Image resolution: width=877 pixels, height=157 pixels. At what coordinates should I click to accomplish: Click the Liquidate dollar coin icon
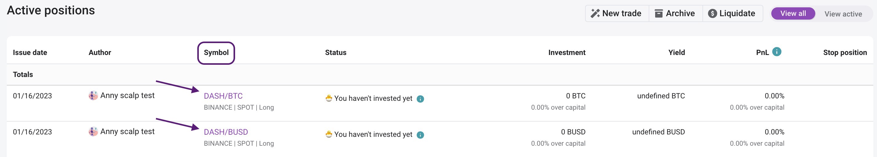712,13
